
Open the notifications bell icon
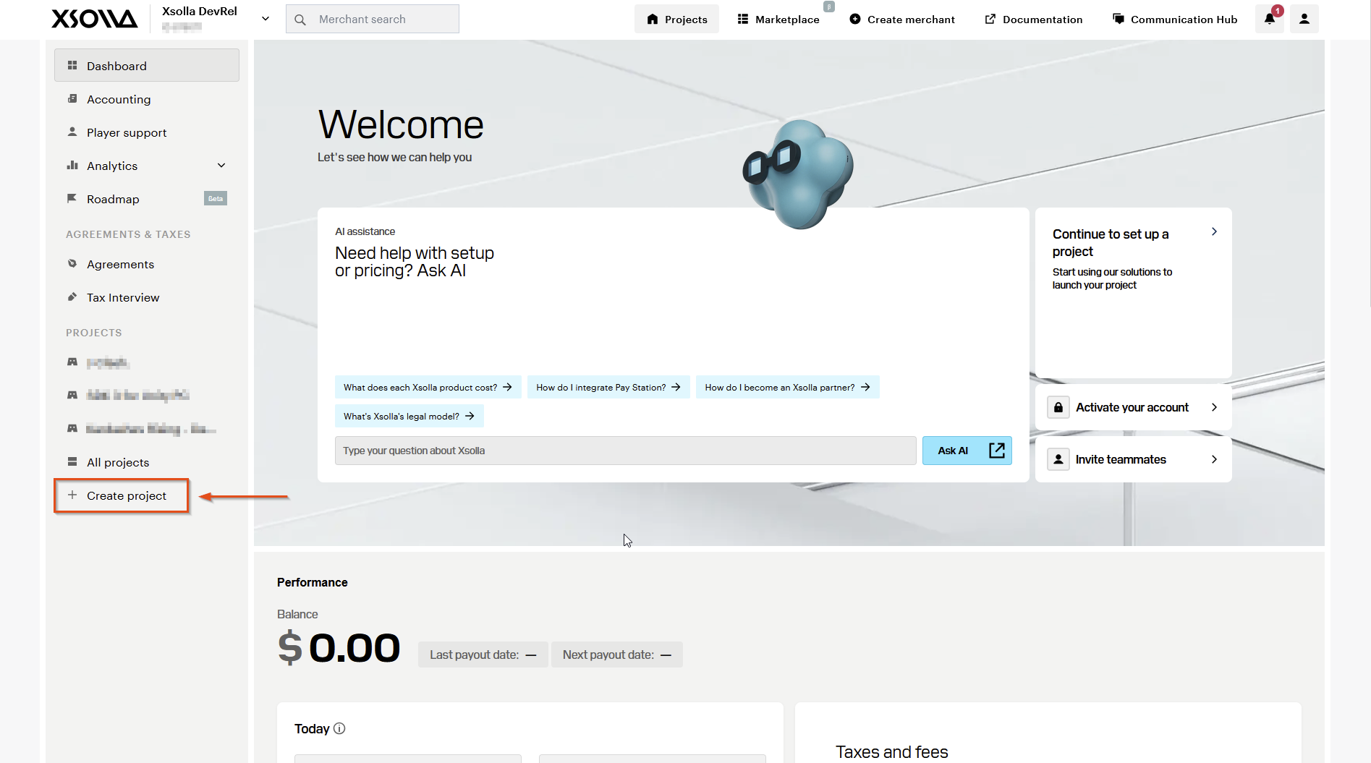pyautogui.click(x=1270, y=19)
